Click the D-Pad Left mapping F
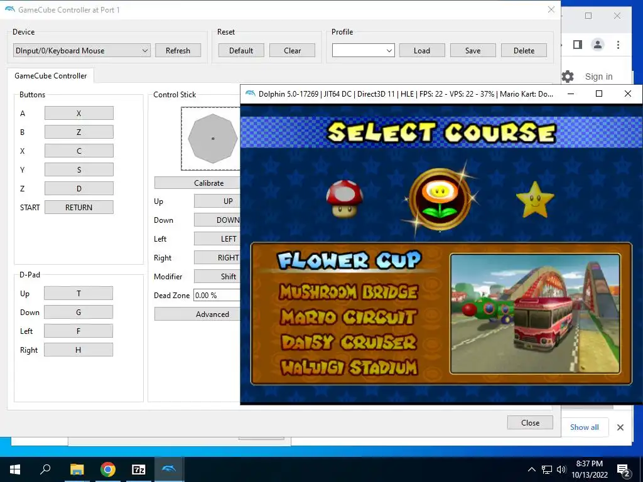643x482 pixels. point(78,331)
